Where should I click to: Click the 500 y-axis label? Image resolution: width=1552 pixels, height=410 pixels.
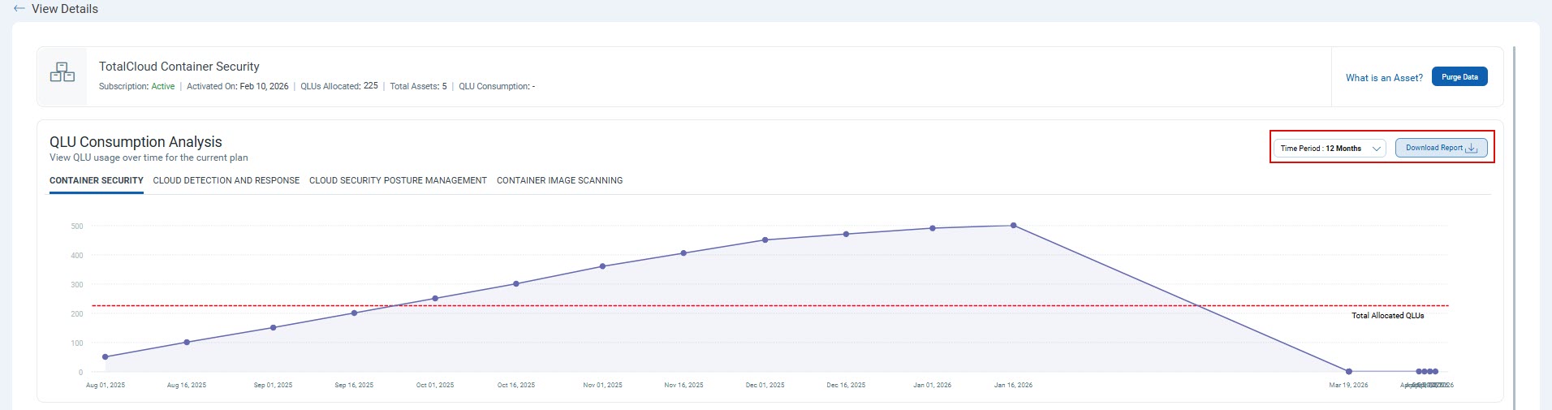(x=77, y=226)
